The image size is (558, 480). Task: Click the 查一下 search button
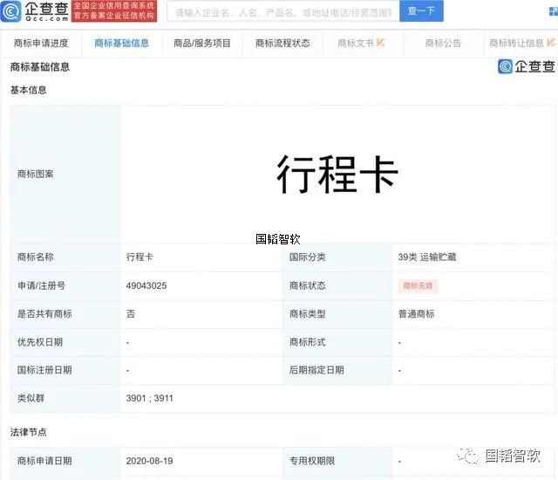pyautogui.click(x=421, y=11)
